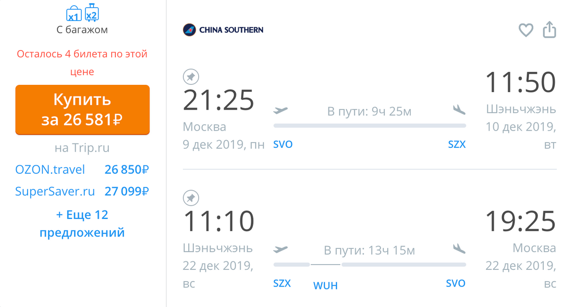Pin the outbound Moscow to Shenzhen flight

191,77
